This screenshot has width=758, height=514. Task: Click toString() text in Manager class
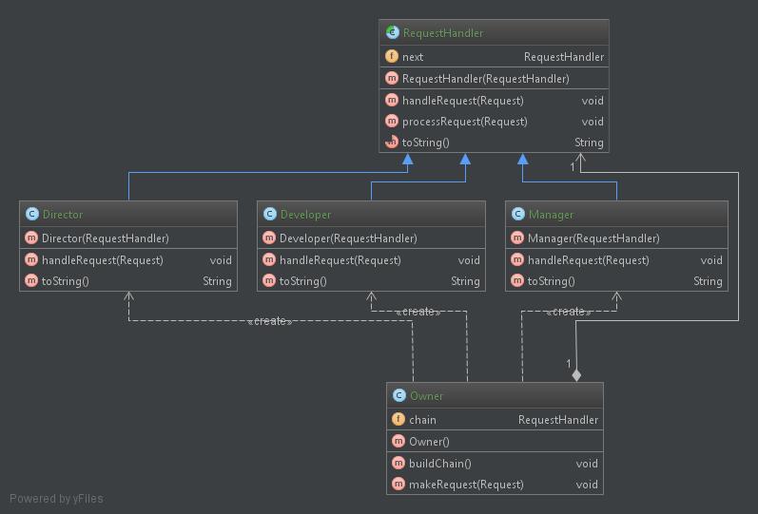click(x=551, y=281)
